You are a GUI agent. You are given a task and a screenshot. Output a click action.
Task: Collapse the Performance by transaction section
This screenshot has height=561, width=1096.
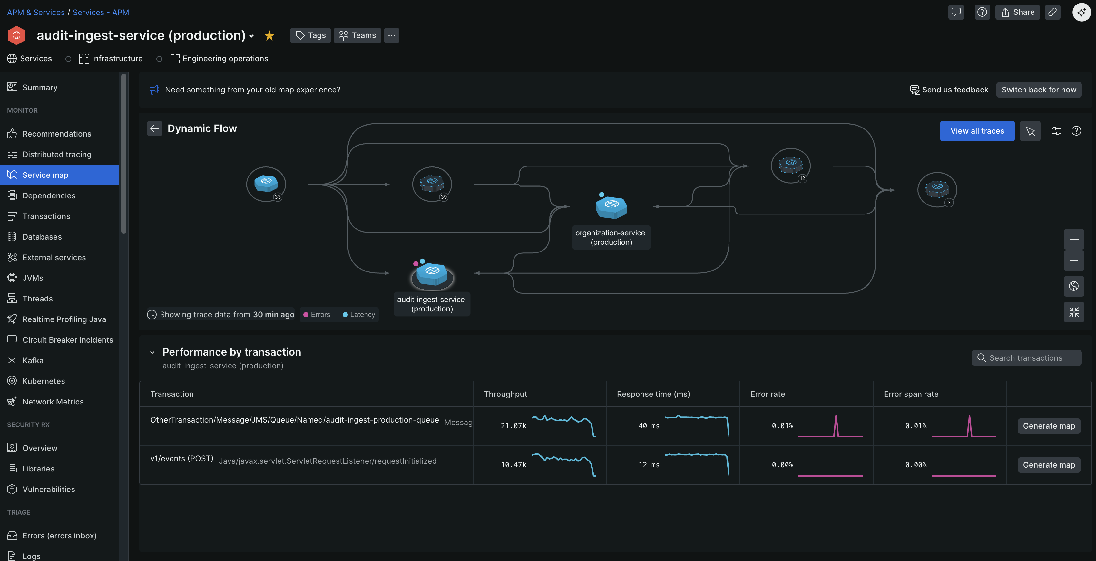point(152,352)
